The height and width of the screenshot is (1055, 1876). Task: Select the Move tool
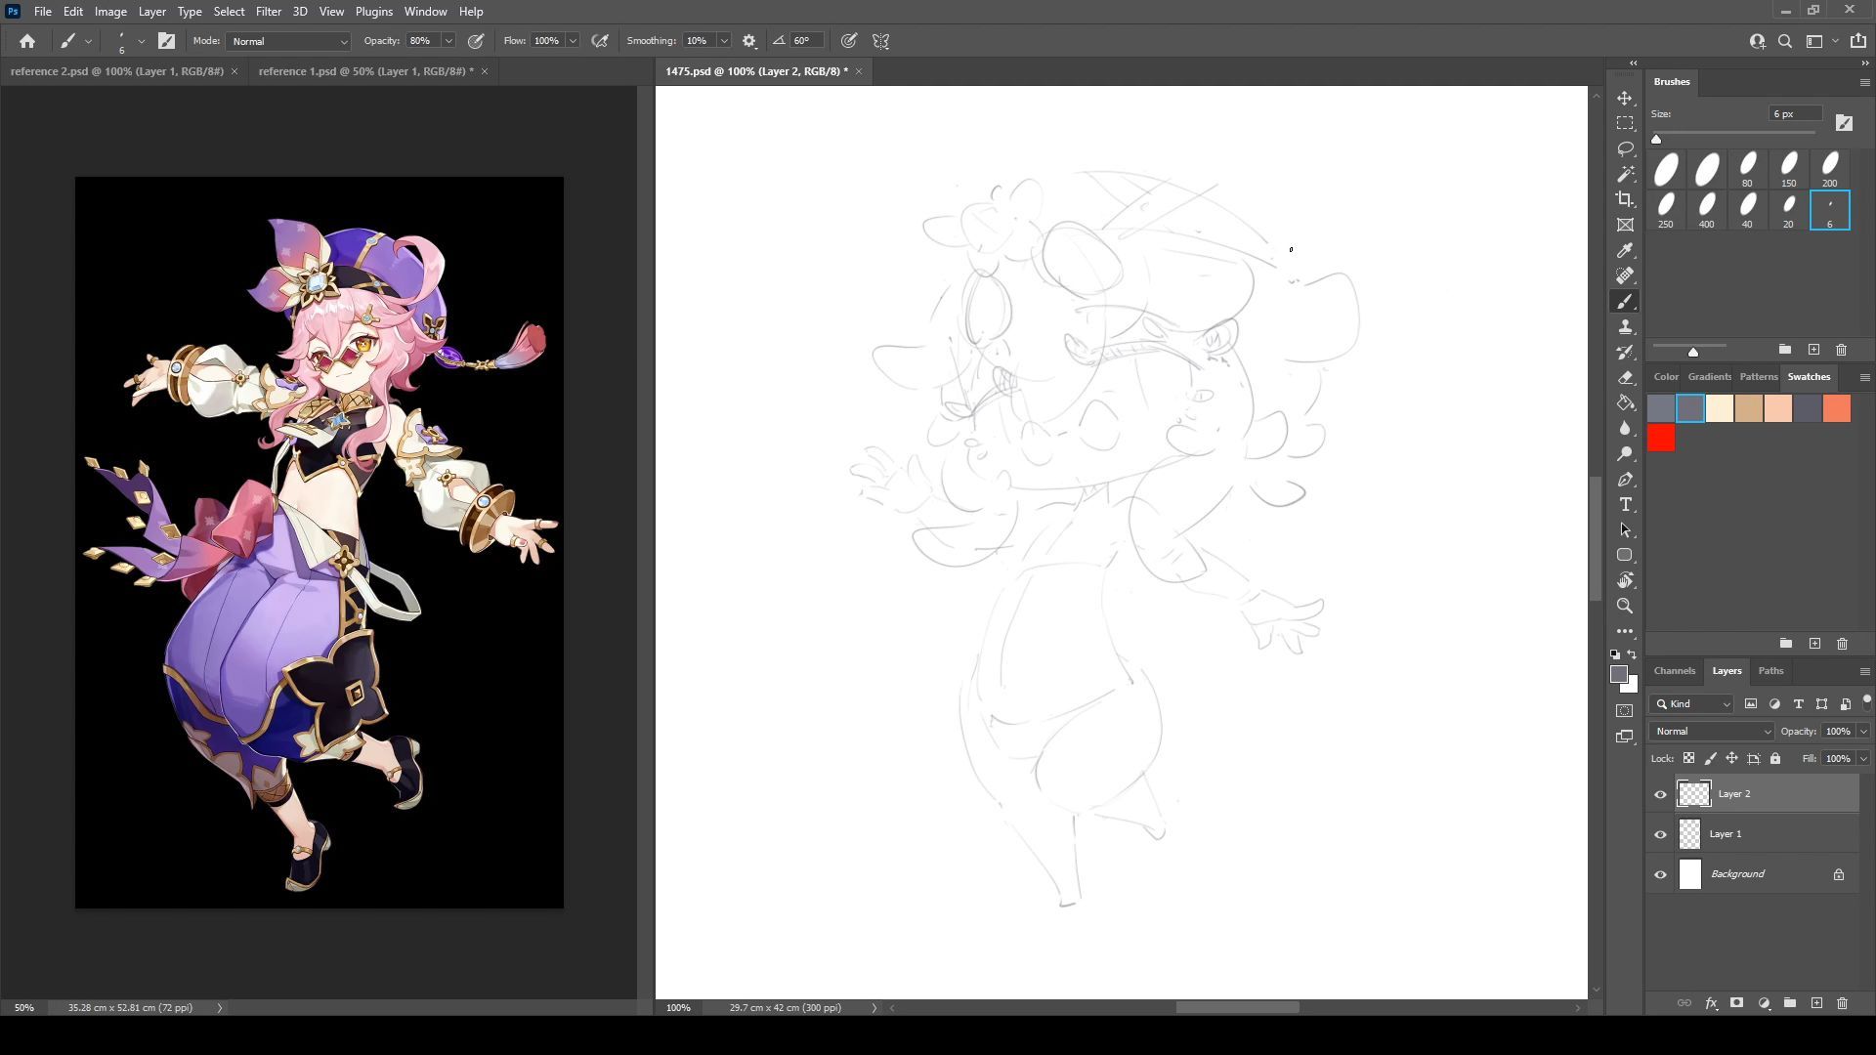pos(1625,99)
